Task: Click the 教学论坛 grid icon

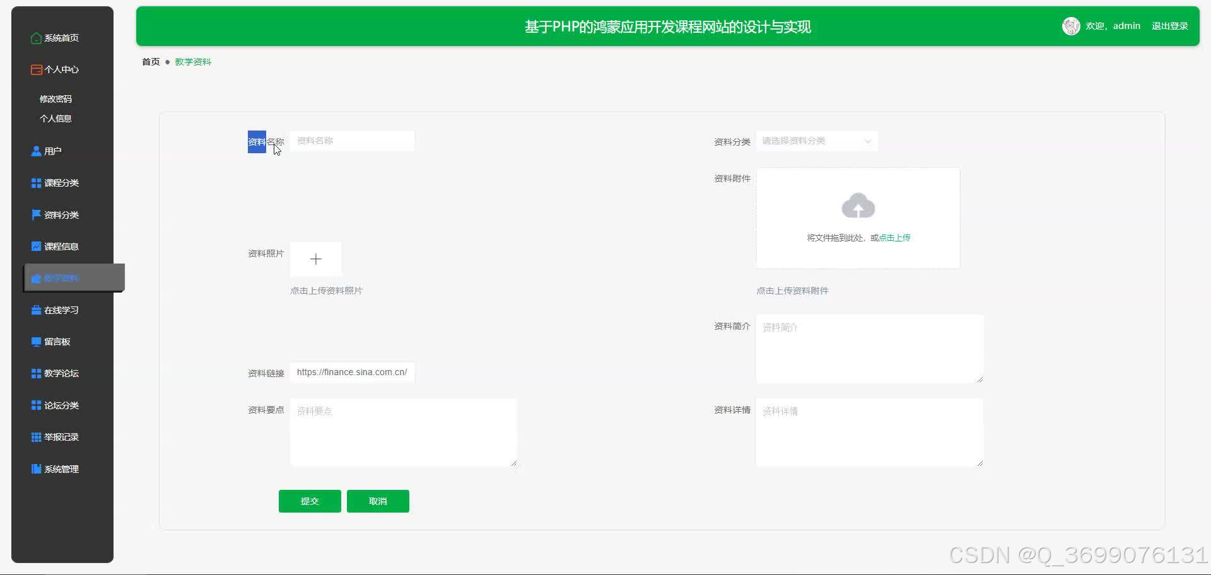Action: coord(37,373)
